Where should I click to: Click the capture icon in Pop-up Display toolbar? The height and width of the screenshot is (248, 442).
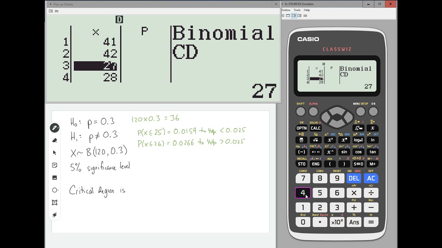(51, 11)
